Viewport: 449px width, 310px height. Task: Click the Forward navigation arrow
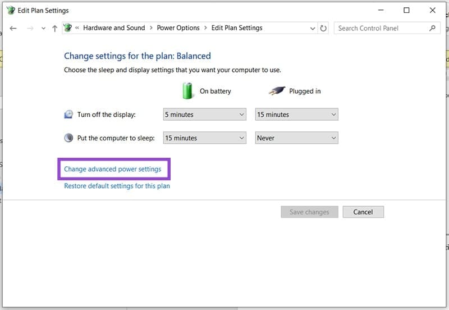pos(30,29)
